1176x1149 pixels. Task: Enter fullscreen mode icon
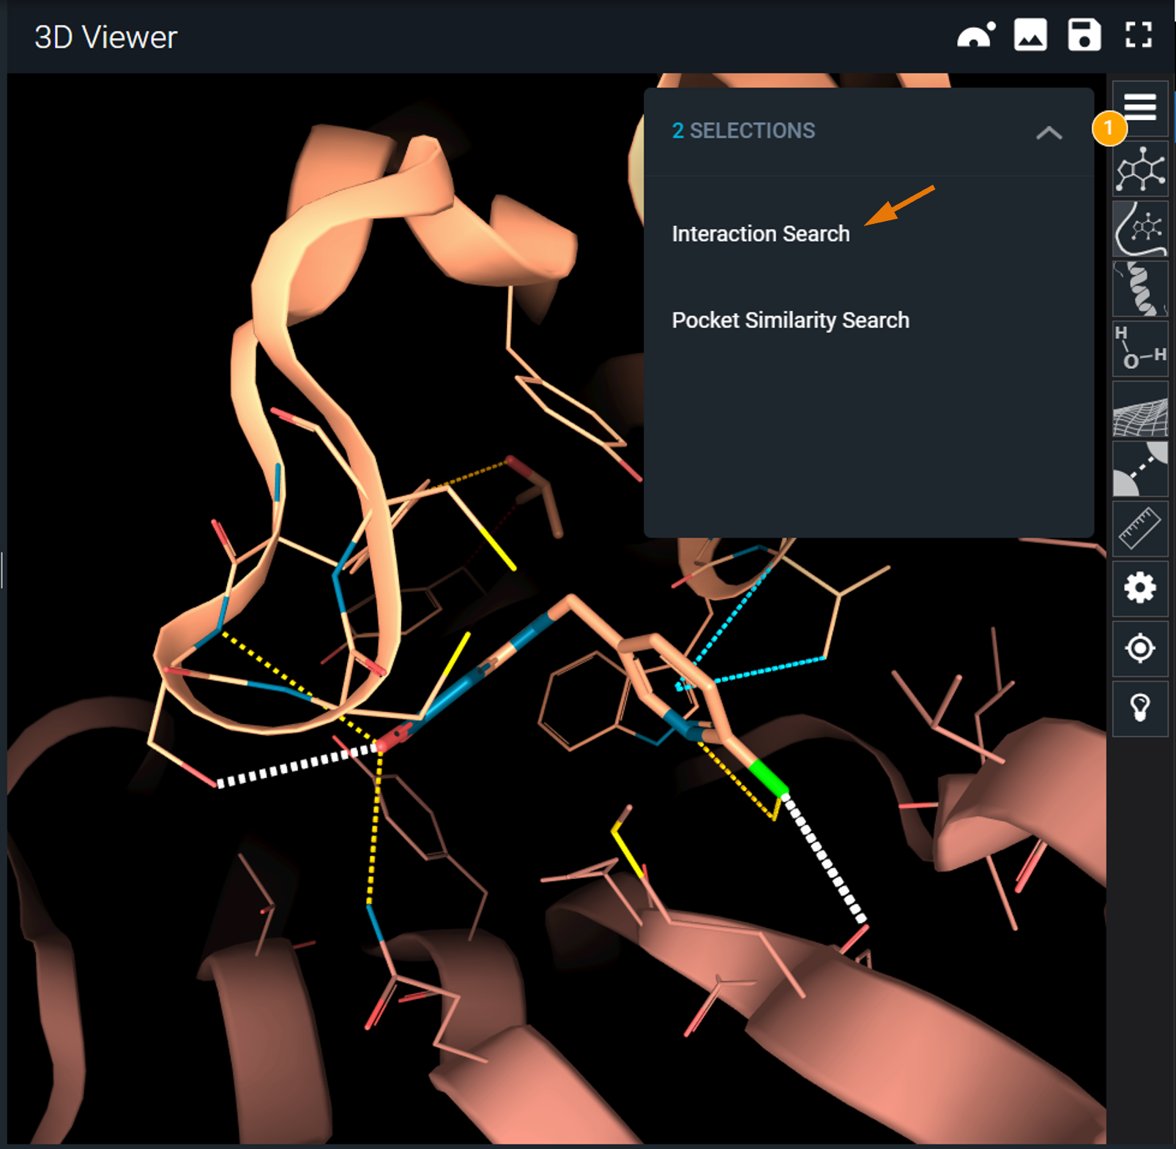[1139, 34]
